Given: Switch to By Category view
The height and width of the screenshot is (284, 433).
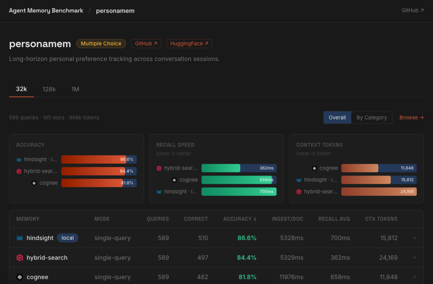Looking at the screenshot, I should click(371, 117).
